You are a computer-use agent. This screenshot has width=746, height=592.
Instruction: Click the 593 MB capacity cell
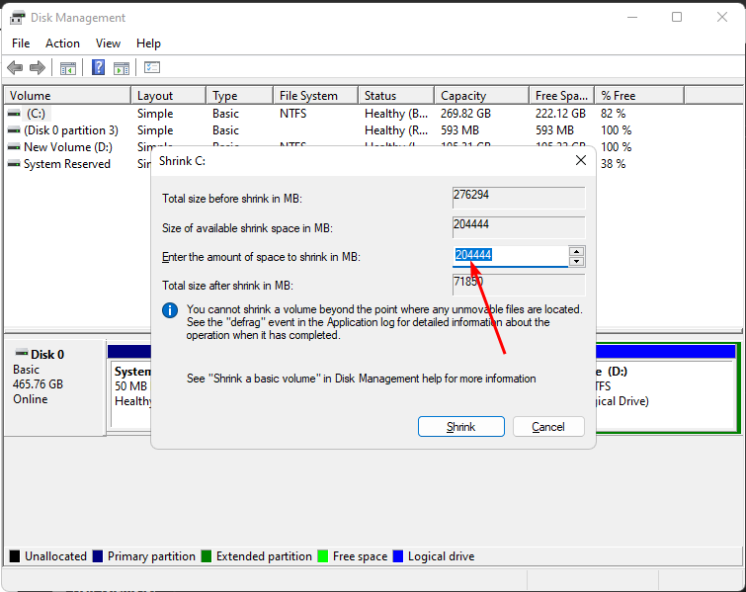[x=460, y=130]
